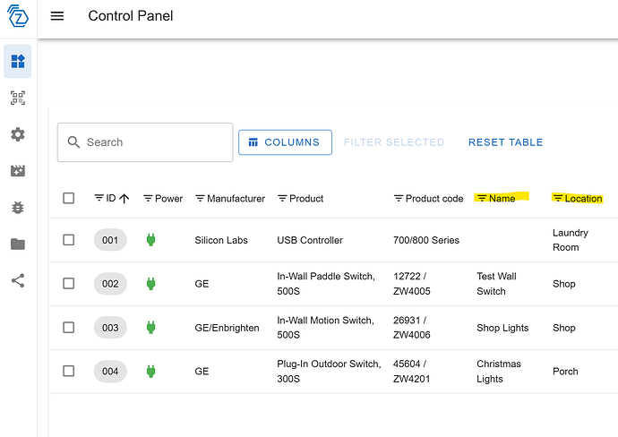Open the Smart Start QR code page
Screen dimensions: 618x437
point(18,99)
